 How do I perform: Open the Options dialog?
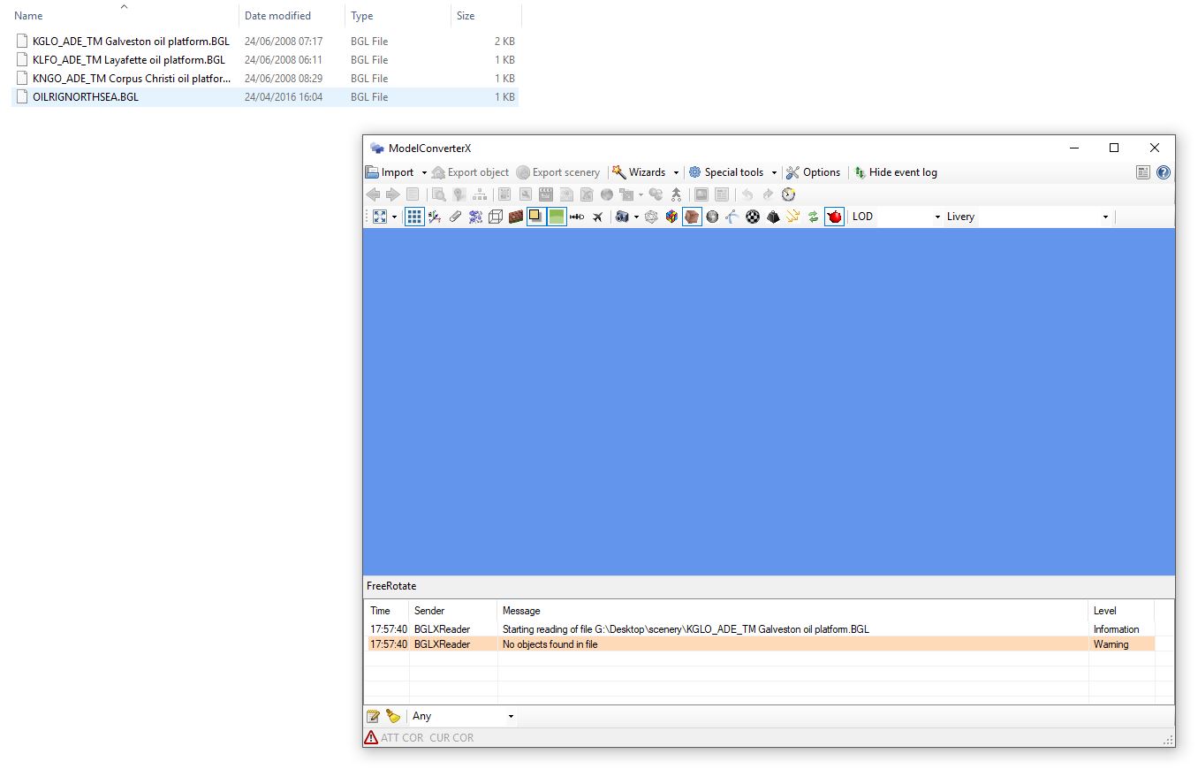tap(814, 172)
